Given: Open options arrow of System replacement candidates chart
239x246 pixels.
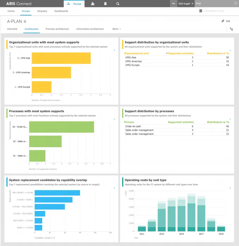Looking at the screenshot, I should click(x=114, y=188).
